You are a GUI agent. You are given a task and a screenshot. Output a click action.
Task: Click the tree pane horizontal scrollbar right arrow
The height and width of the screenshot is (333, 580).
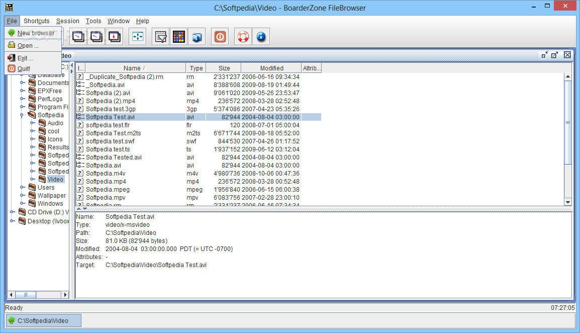[x=65, y=295]
